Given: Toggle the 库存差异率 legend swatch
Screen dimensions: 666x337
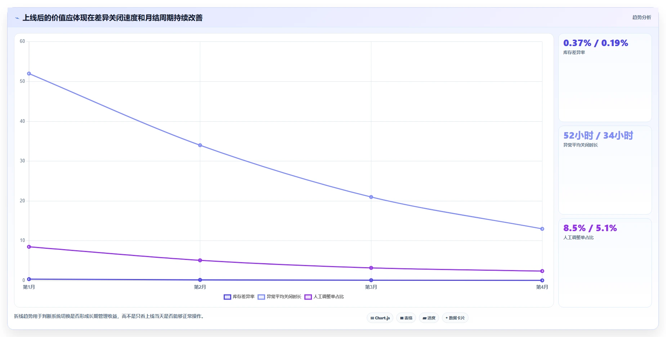Looking at the screenshot, I should pyautogui.click(x=227, y=297).
